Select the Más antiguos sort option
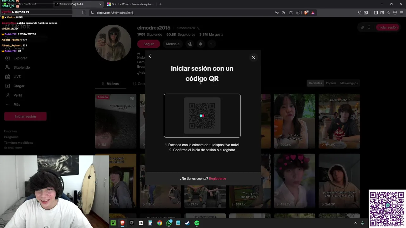The image size is (406, 228). coord(349,83)
